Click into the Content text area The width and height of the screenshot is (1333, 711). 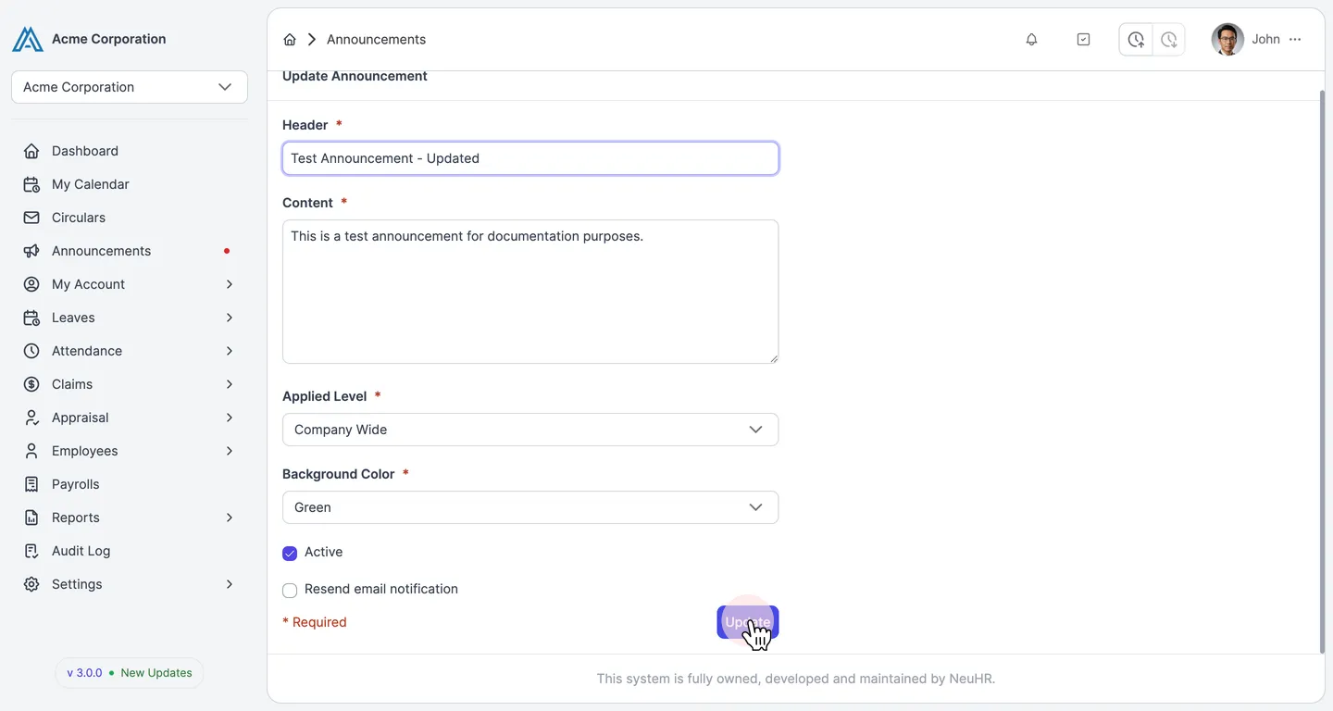click(530, 292)
